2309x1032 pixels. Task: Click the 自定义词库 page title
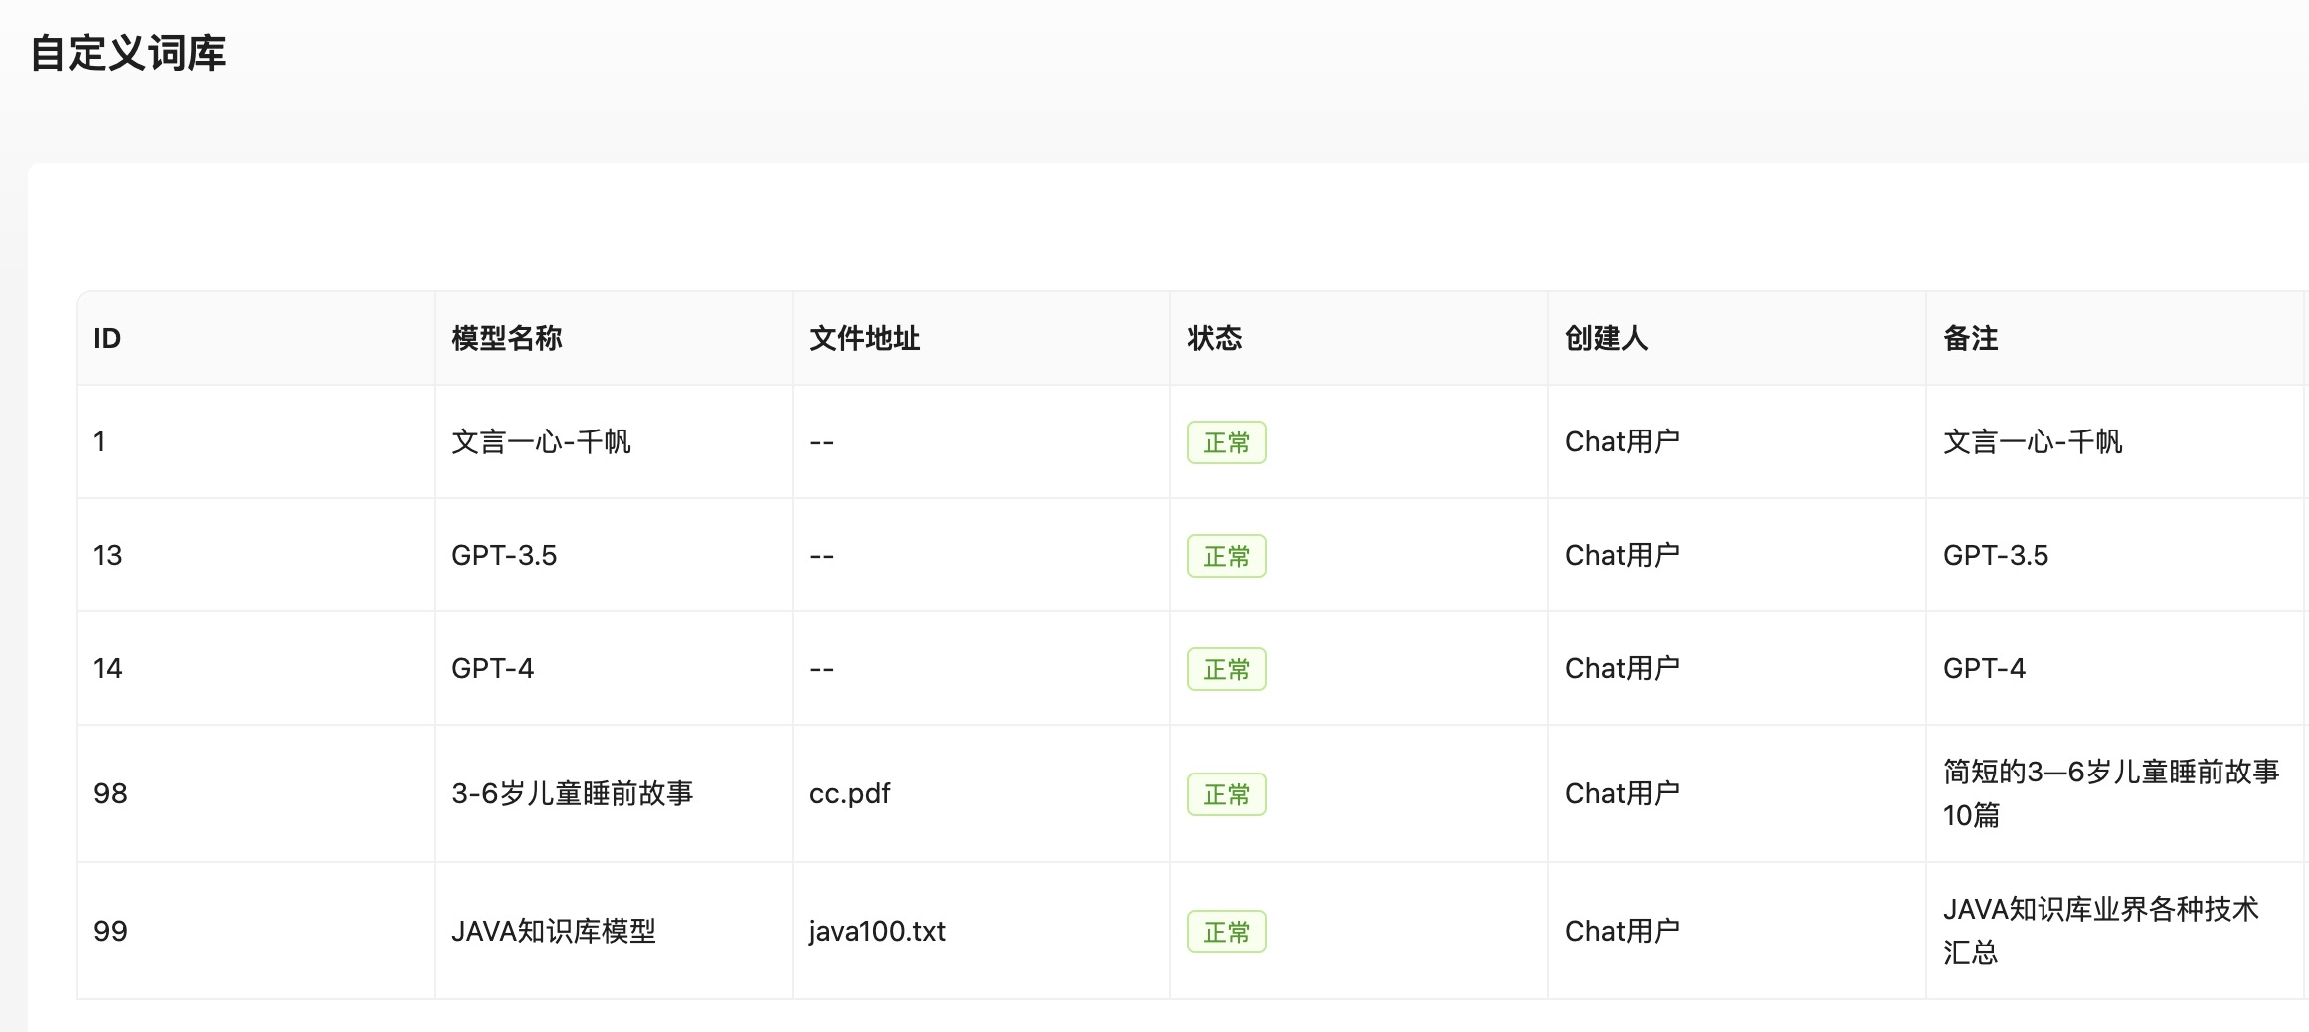(128, 53)
